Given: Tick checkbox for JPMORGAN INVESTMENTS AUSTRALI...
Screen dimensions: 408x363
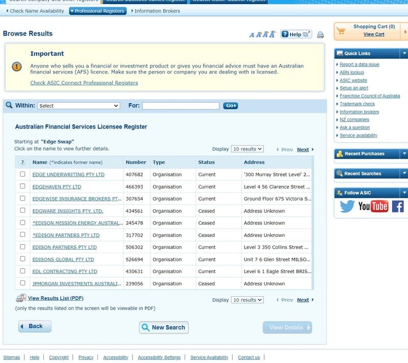Looking at the screenshot, I should [x=22, y=283].
